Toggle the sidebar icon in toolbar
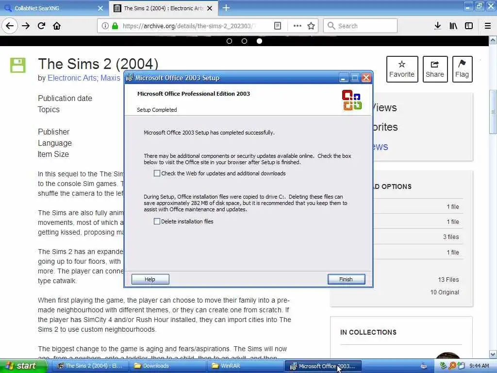497x373 pixels. (x=469, y=26)
